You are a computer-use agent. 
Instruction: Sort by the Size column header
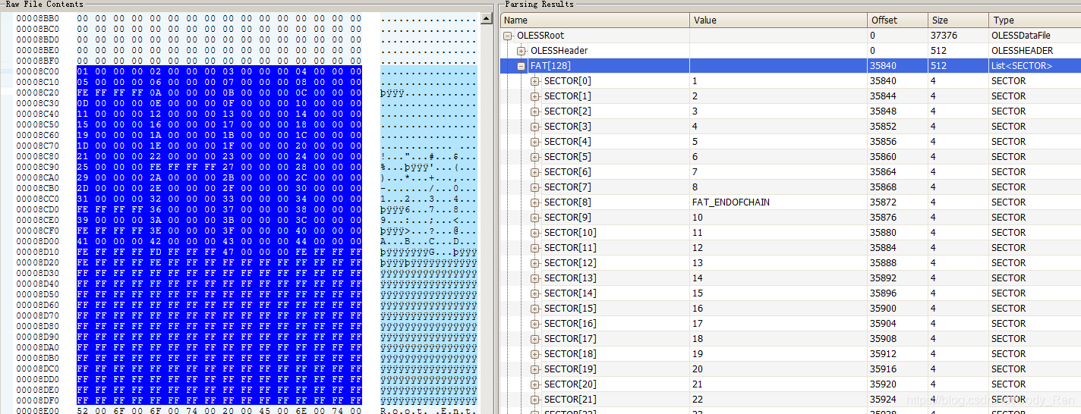[x=958, y=20]
